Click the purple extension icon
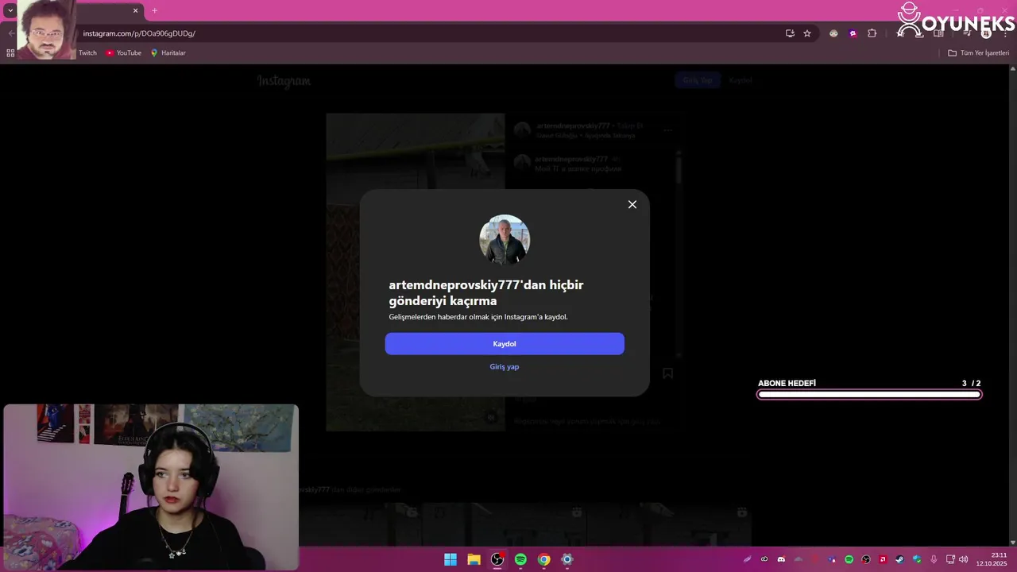 853,33
